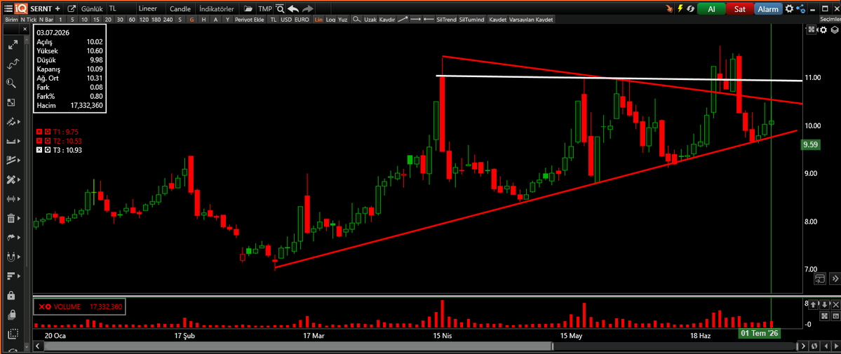Open Lineer scale dropdown

tap(151, 9)
